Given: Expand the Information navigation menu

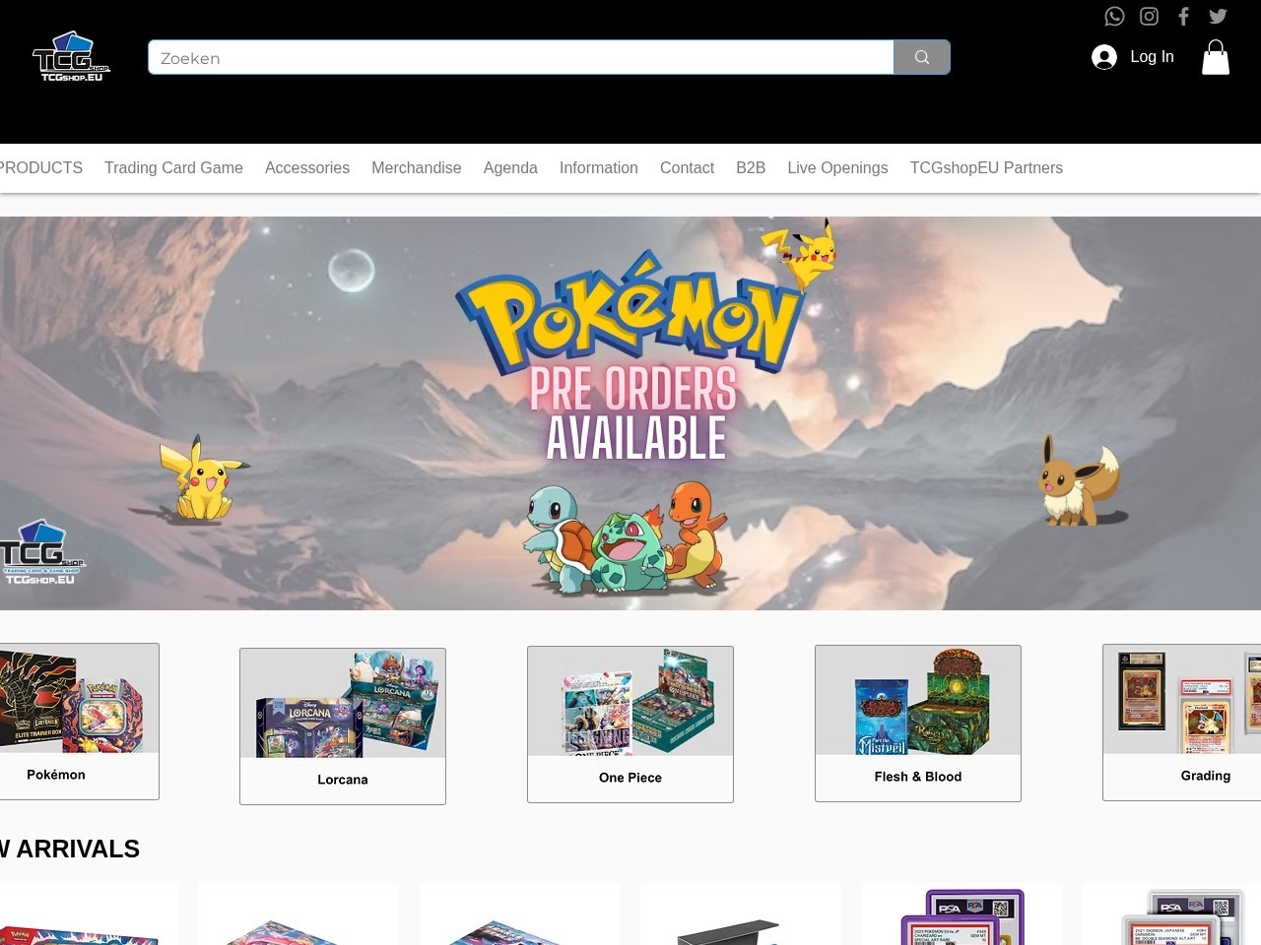Looking at the screenshot, I should pos(598,167).
